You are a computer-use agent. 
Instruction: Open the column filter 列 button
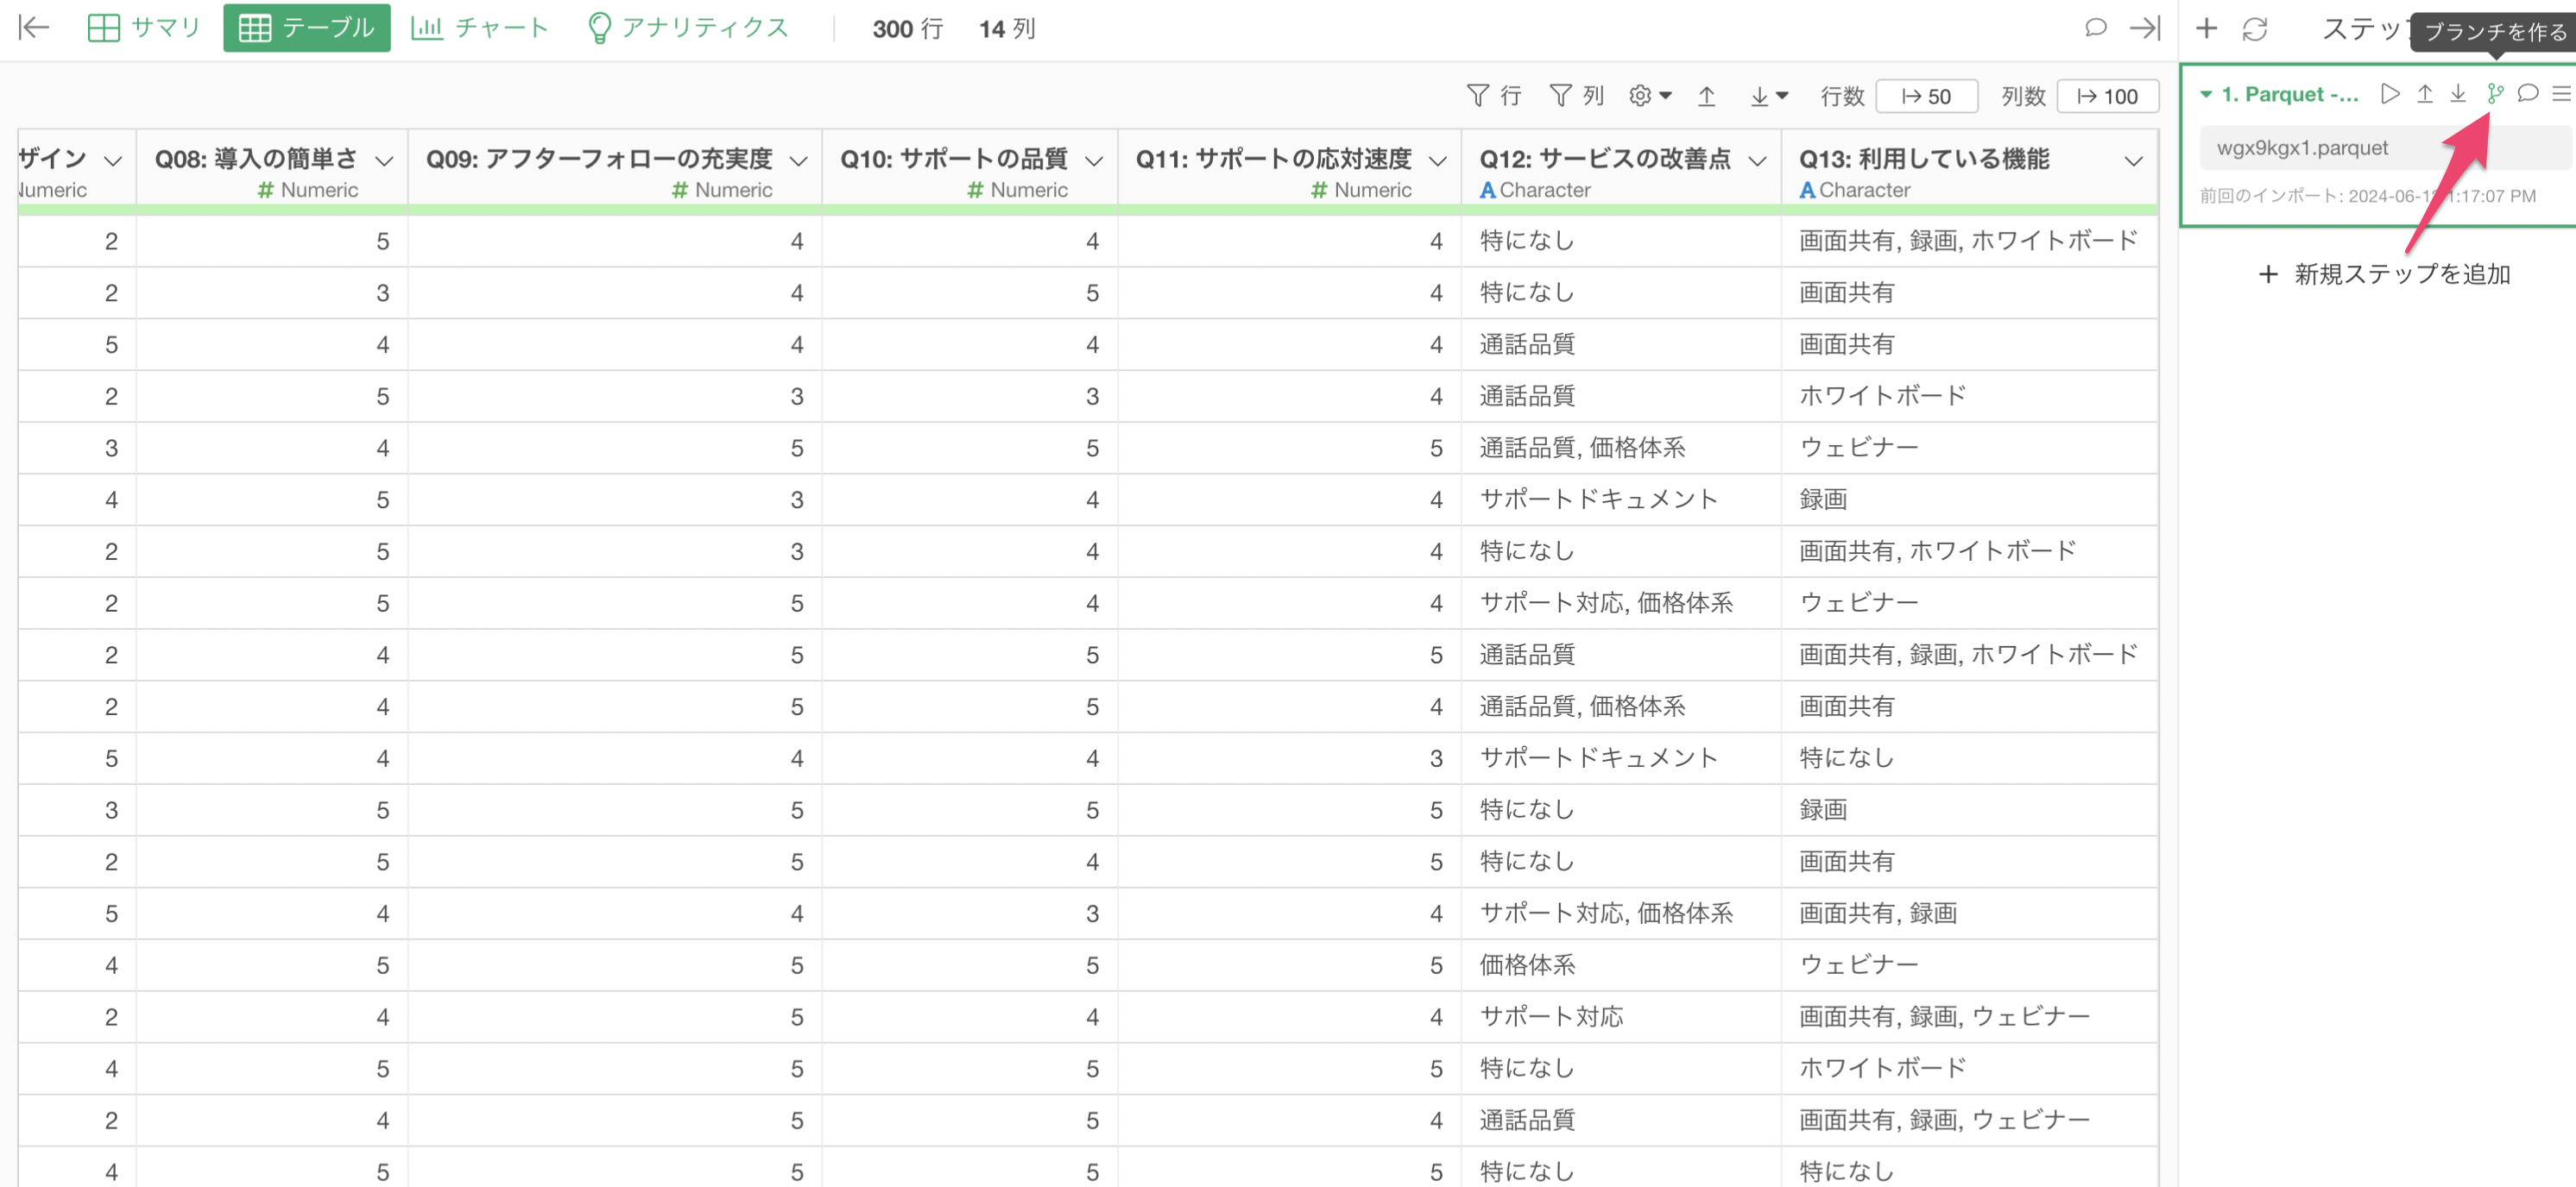click(x=1576, y=96)
